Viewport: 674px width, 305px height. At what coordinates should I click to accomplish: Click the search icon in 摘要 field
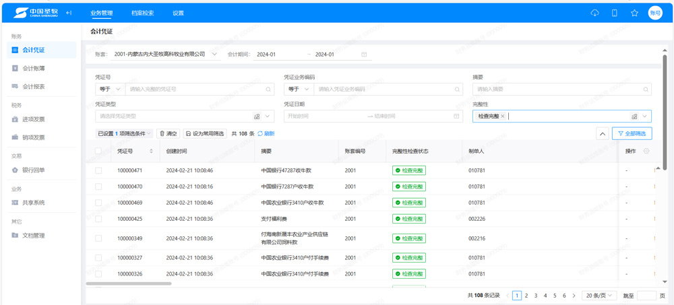pyautogui.click(x=646, y=90)
